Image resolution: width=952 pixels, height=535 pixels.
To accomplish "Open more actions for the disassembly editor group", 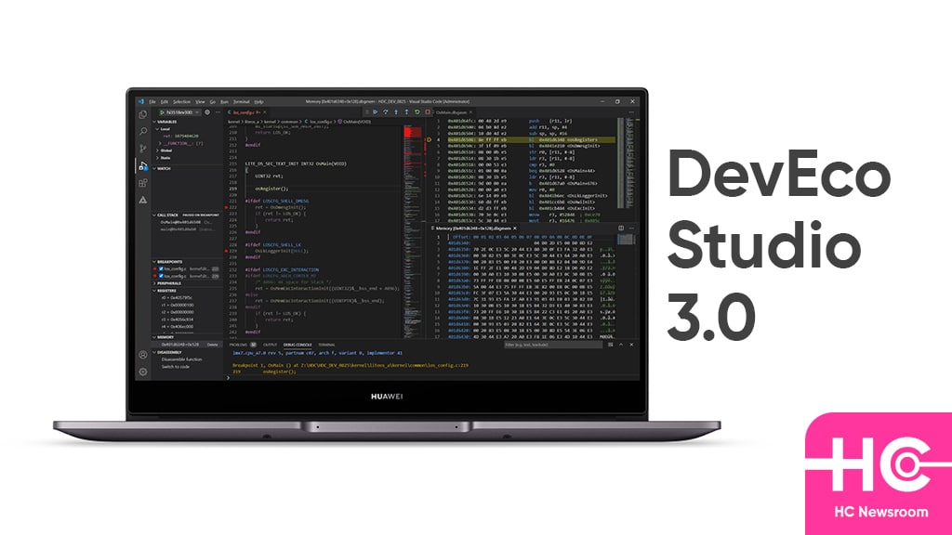I will tap(631, 112).
